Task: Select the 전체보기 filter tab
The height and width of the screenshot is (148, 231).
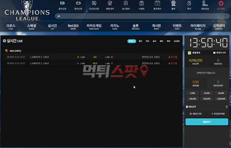Action: pyautogui.click(x=132, y=41)
